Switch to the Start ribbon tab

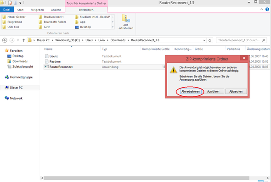20,10
